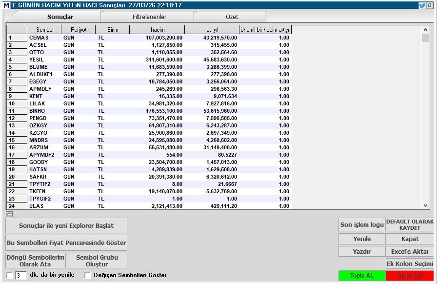Click the Twitter bird icon
The image size is (437, 284).
point(422,5)
